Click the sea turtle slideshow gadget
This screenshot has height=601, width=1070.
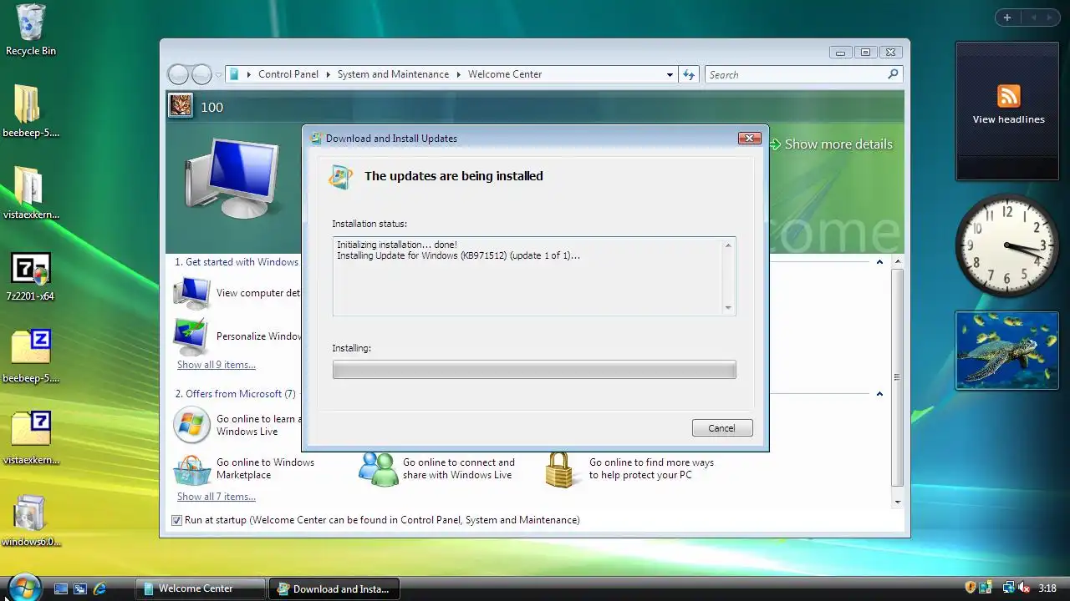(1007, 351)
